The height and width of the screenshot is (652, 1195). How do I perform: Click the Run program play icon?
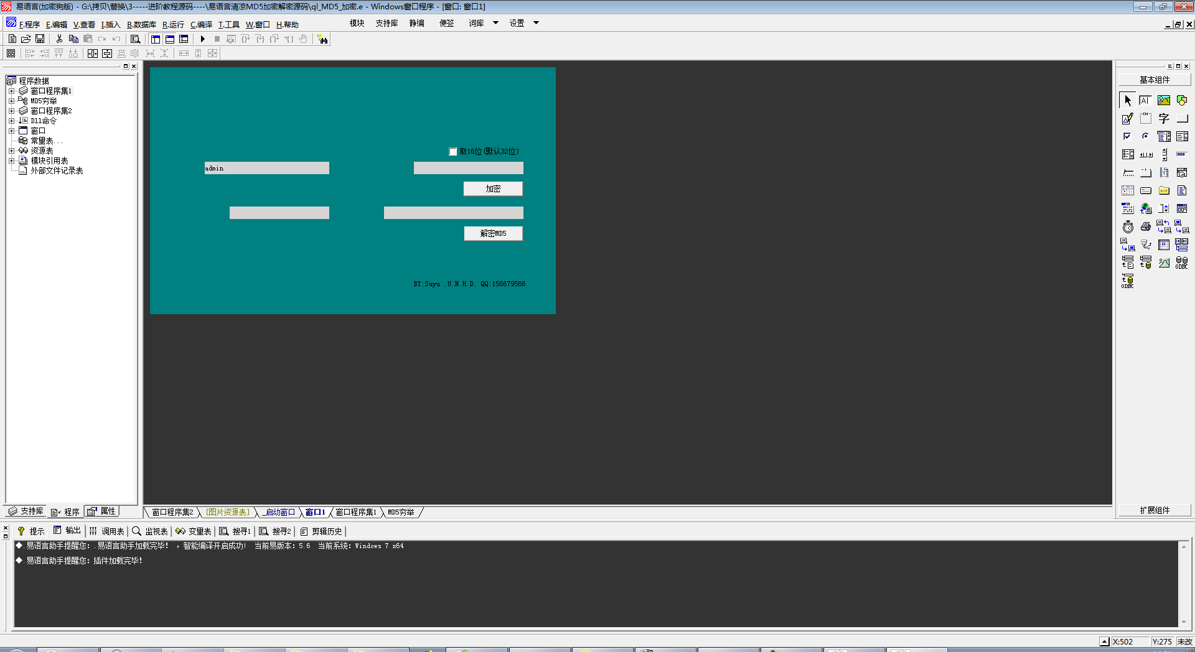202,39
